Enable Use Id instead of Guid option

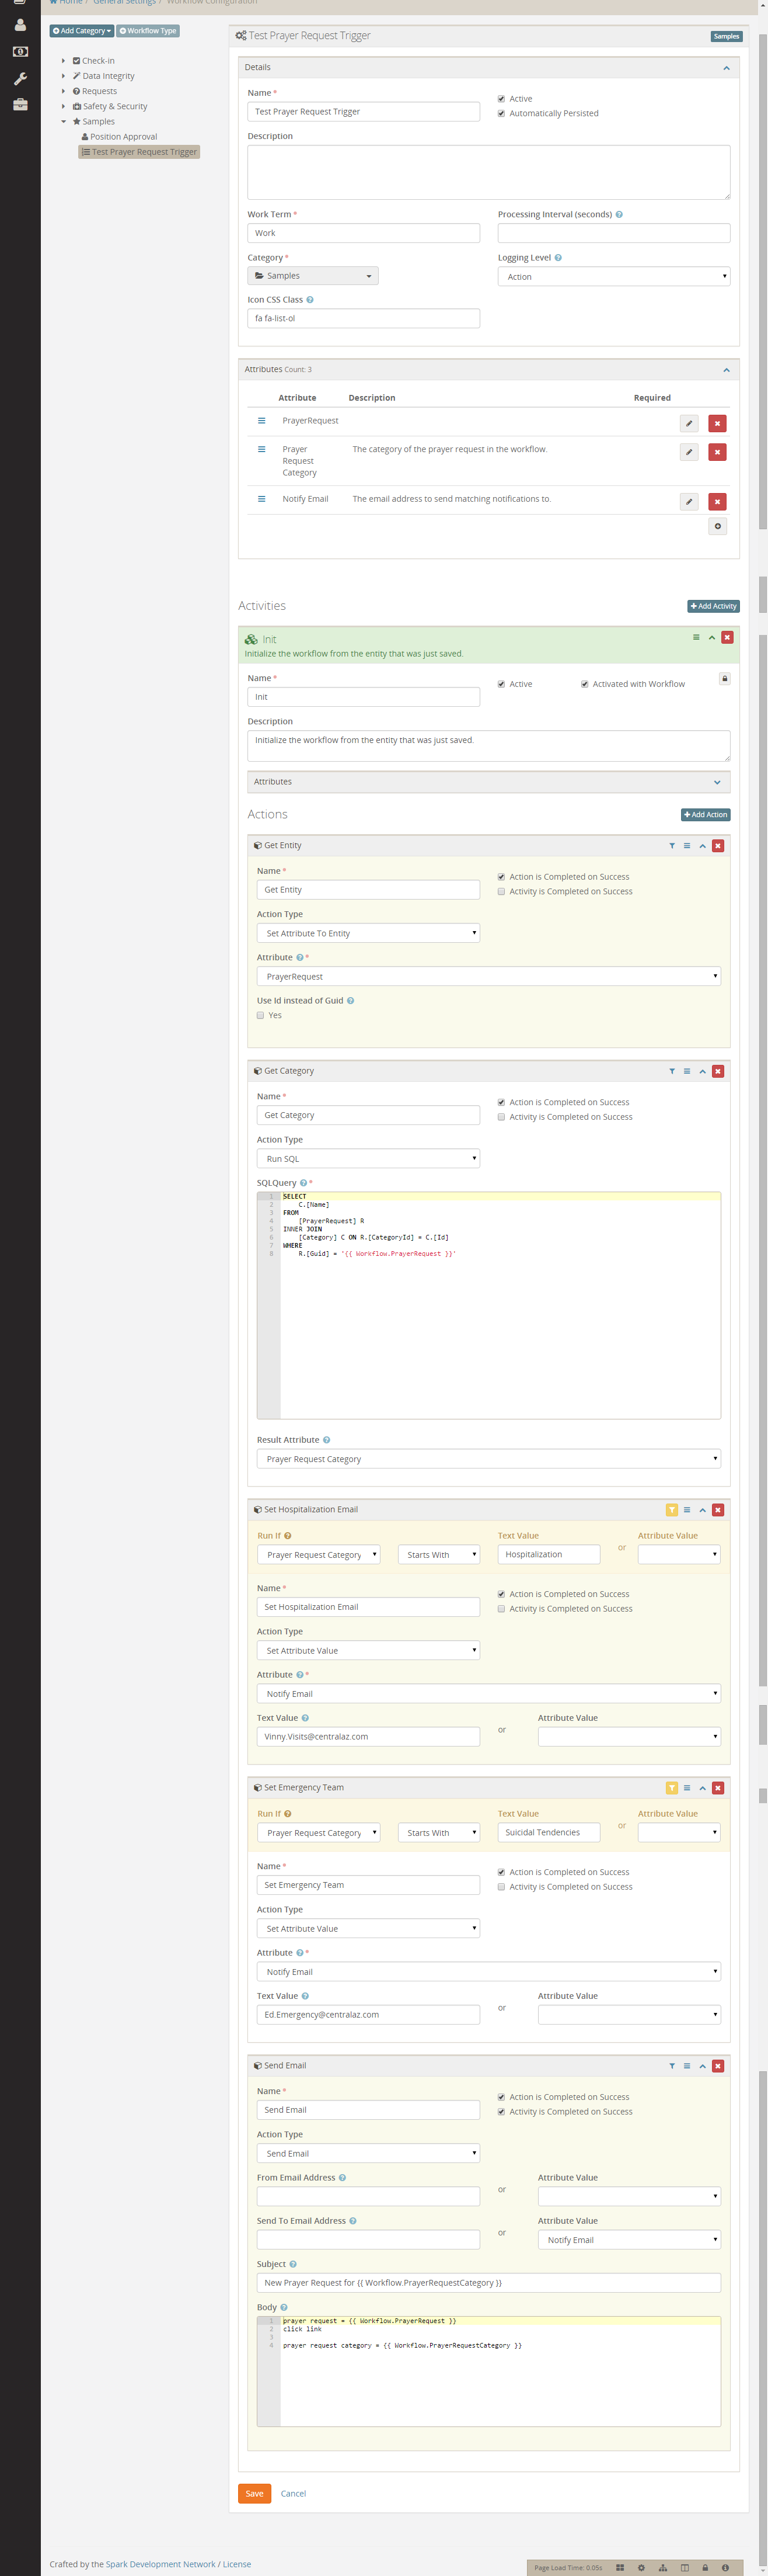click(x=261, y=1015)
